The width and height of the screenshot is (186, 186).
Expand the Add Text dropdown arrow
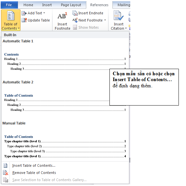(x=44, y=13)
